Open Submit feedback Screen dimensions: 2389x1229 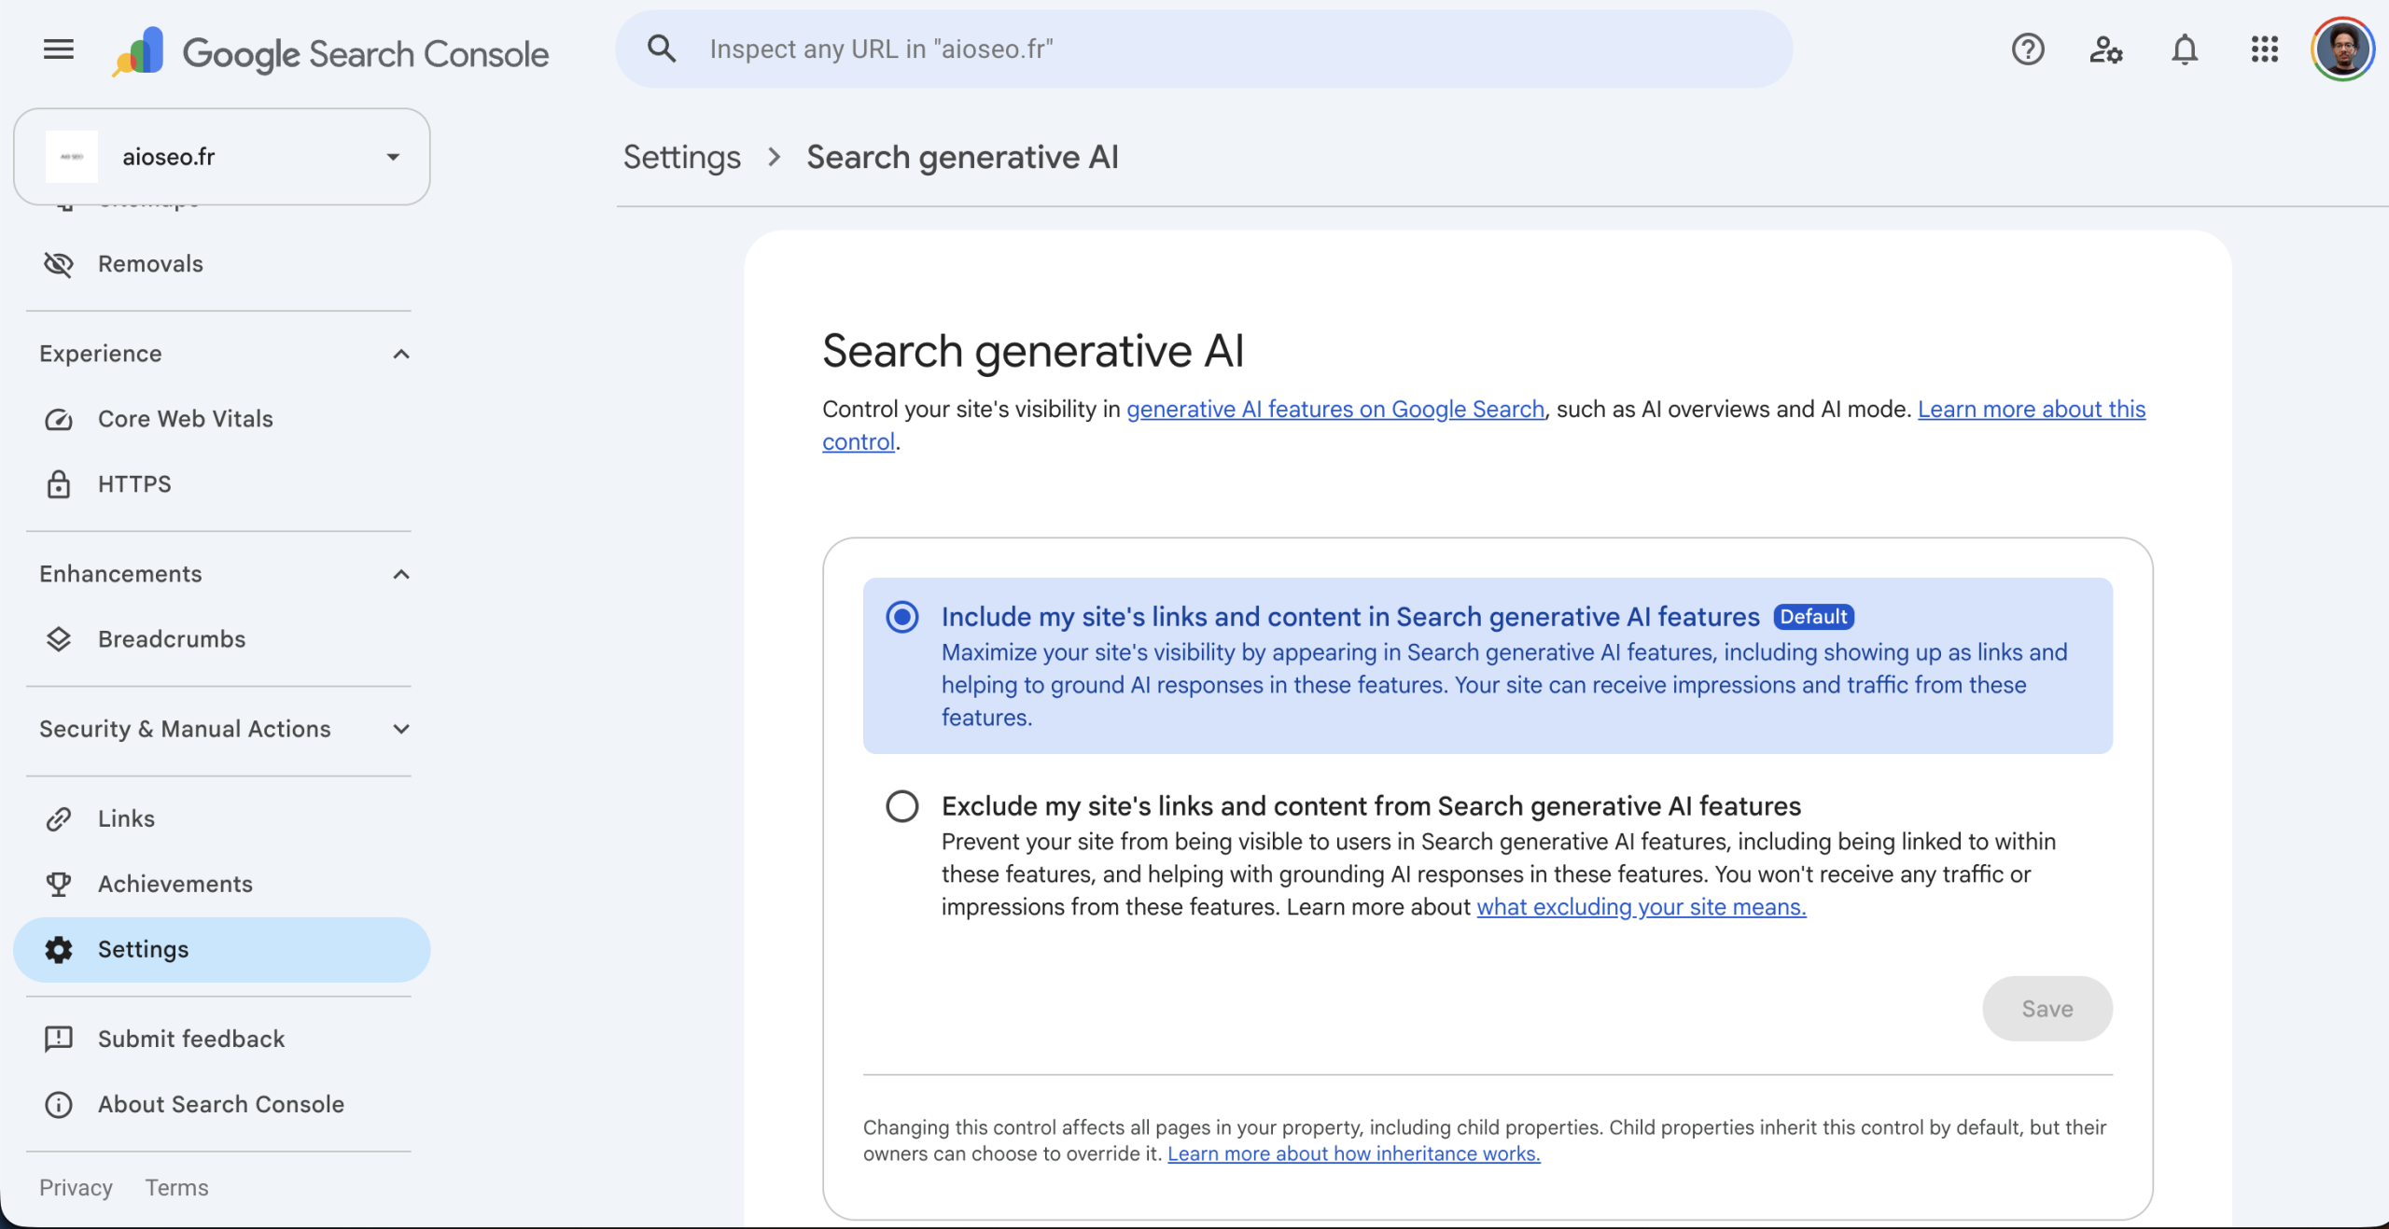point(222,1039)
